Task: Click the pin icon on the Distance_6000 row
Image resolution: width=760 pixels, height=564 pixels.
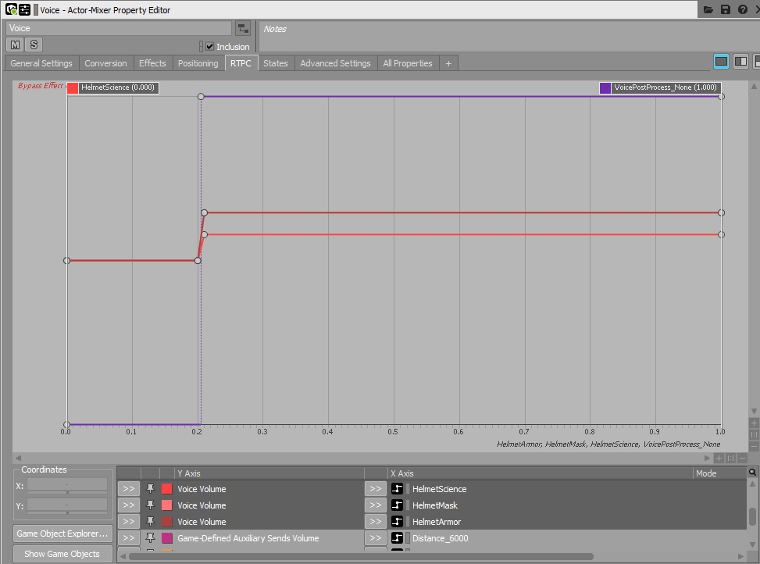Action: click(x=150, y=538)
